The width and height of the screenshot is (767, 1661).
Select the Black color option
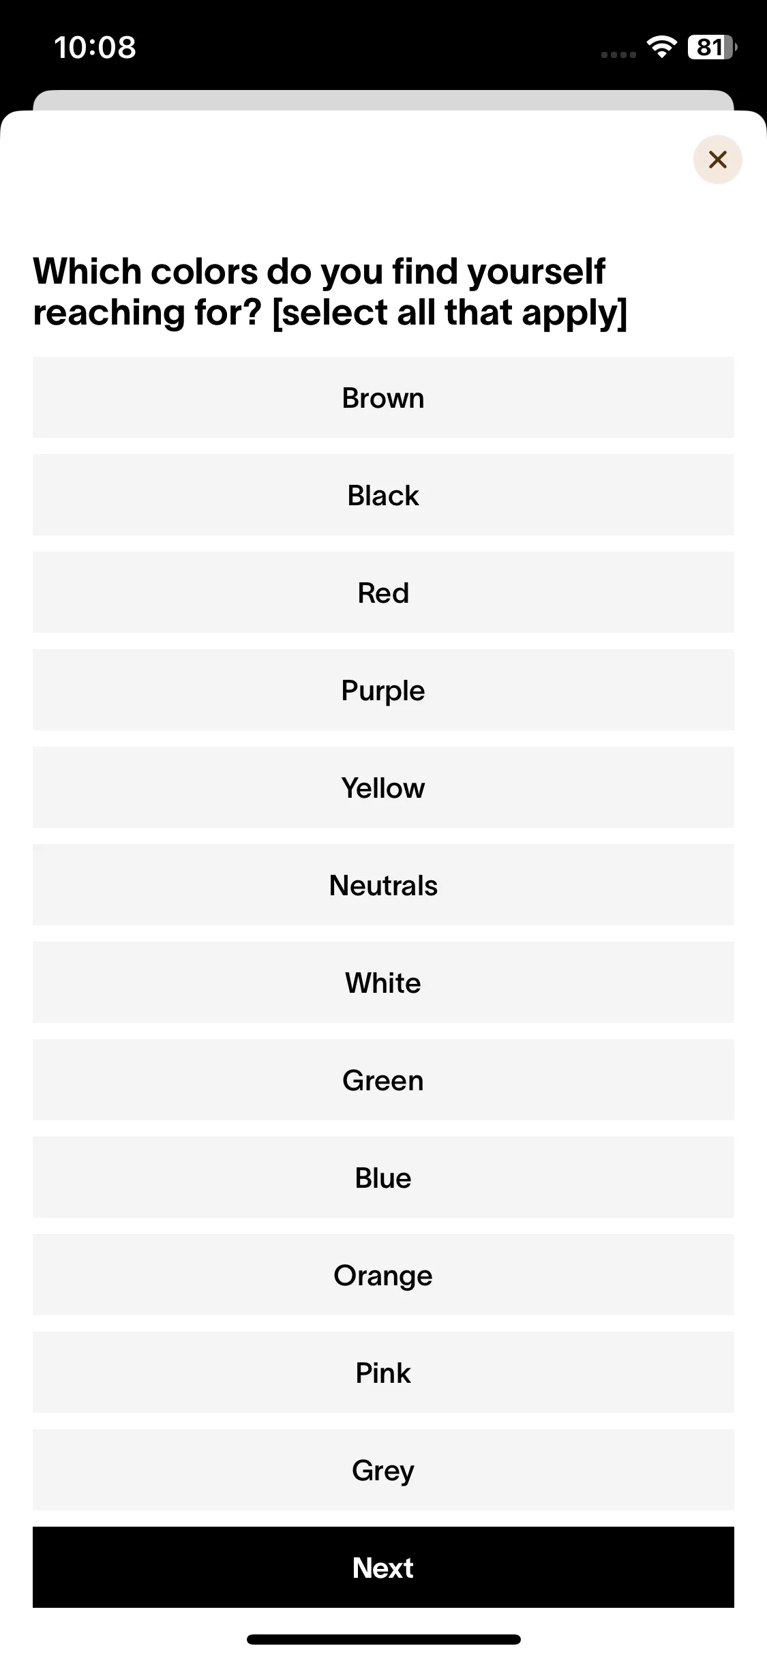[383, 495]
